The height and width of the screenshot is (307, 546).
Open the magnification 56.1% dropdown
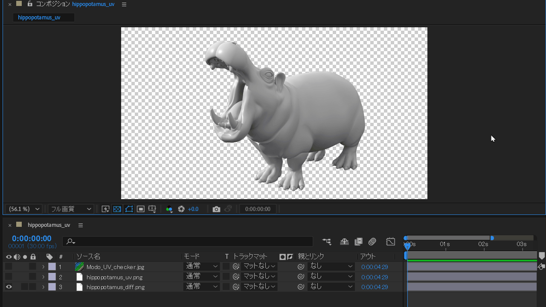[x=24, y=209]
